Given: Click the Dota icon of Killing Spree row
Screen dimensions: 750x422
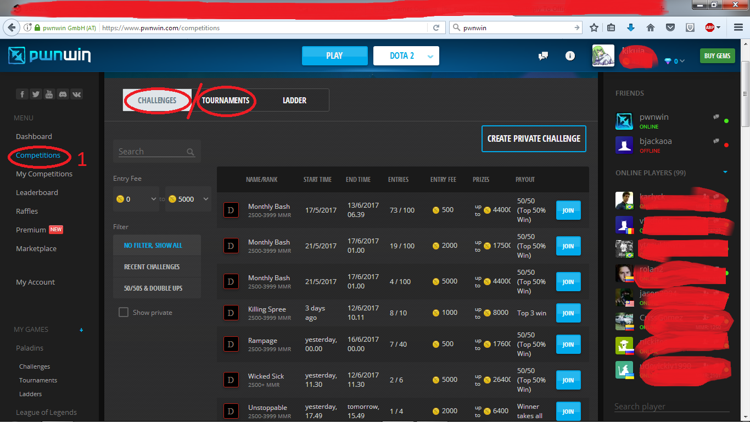Looking at the screenshot, I should (231, 313).
